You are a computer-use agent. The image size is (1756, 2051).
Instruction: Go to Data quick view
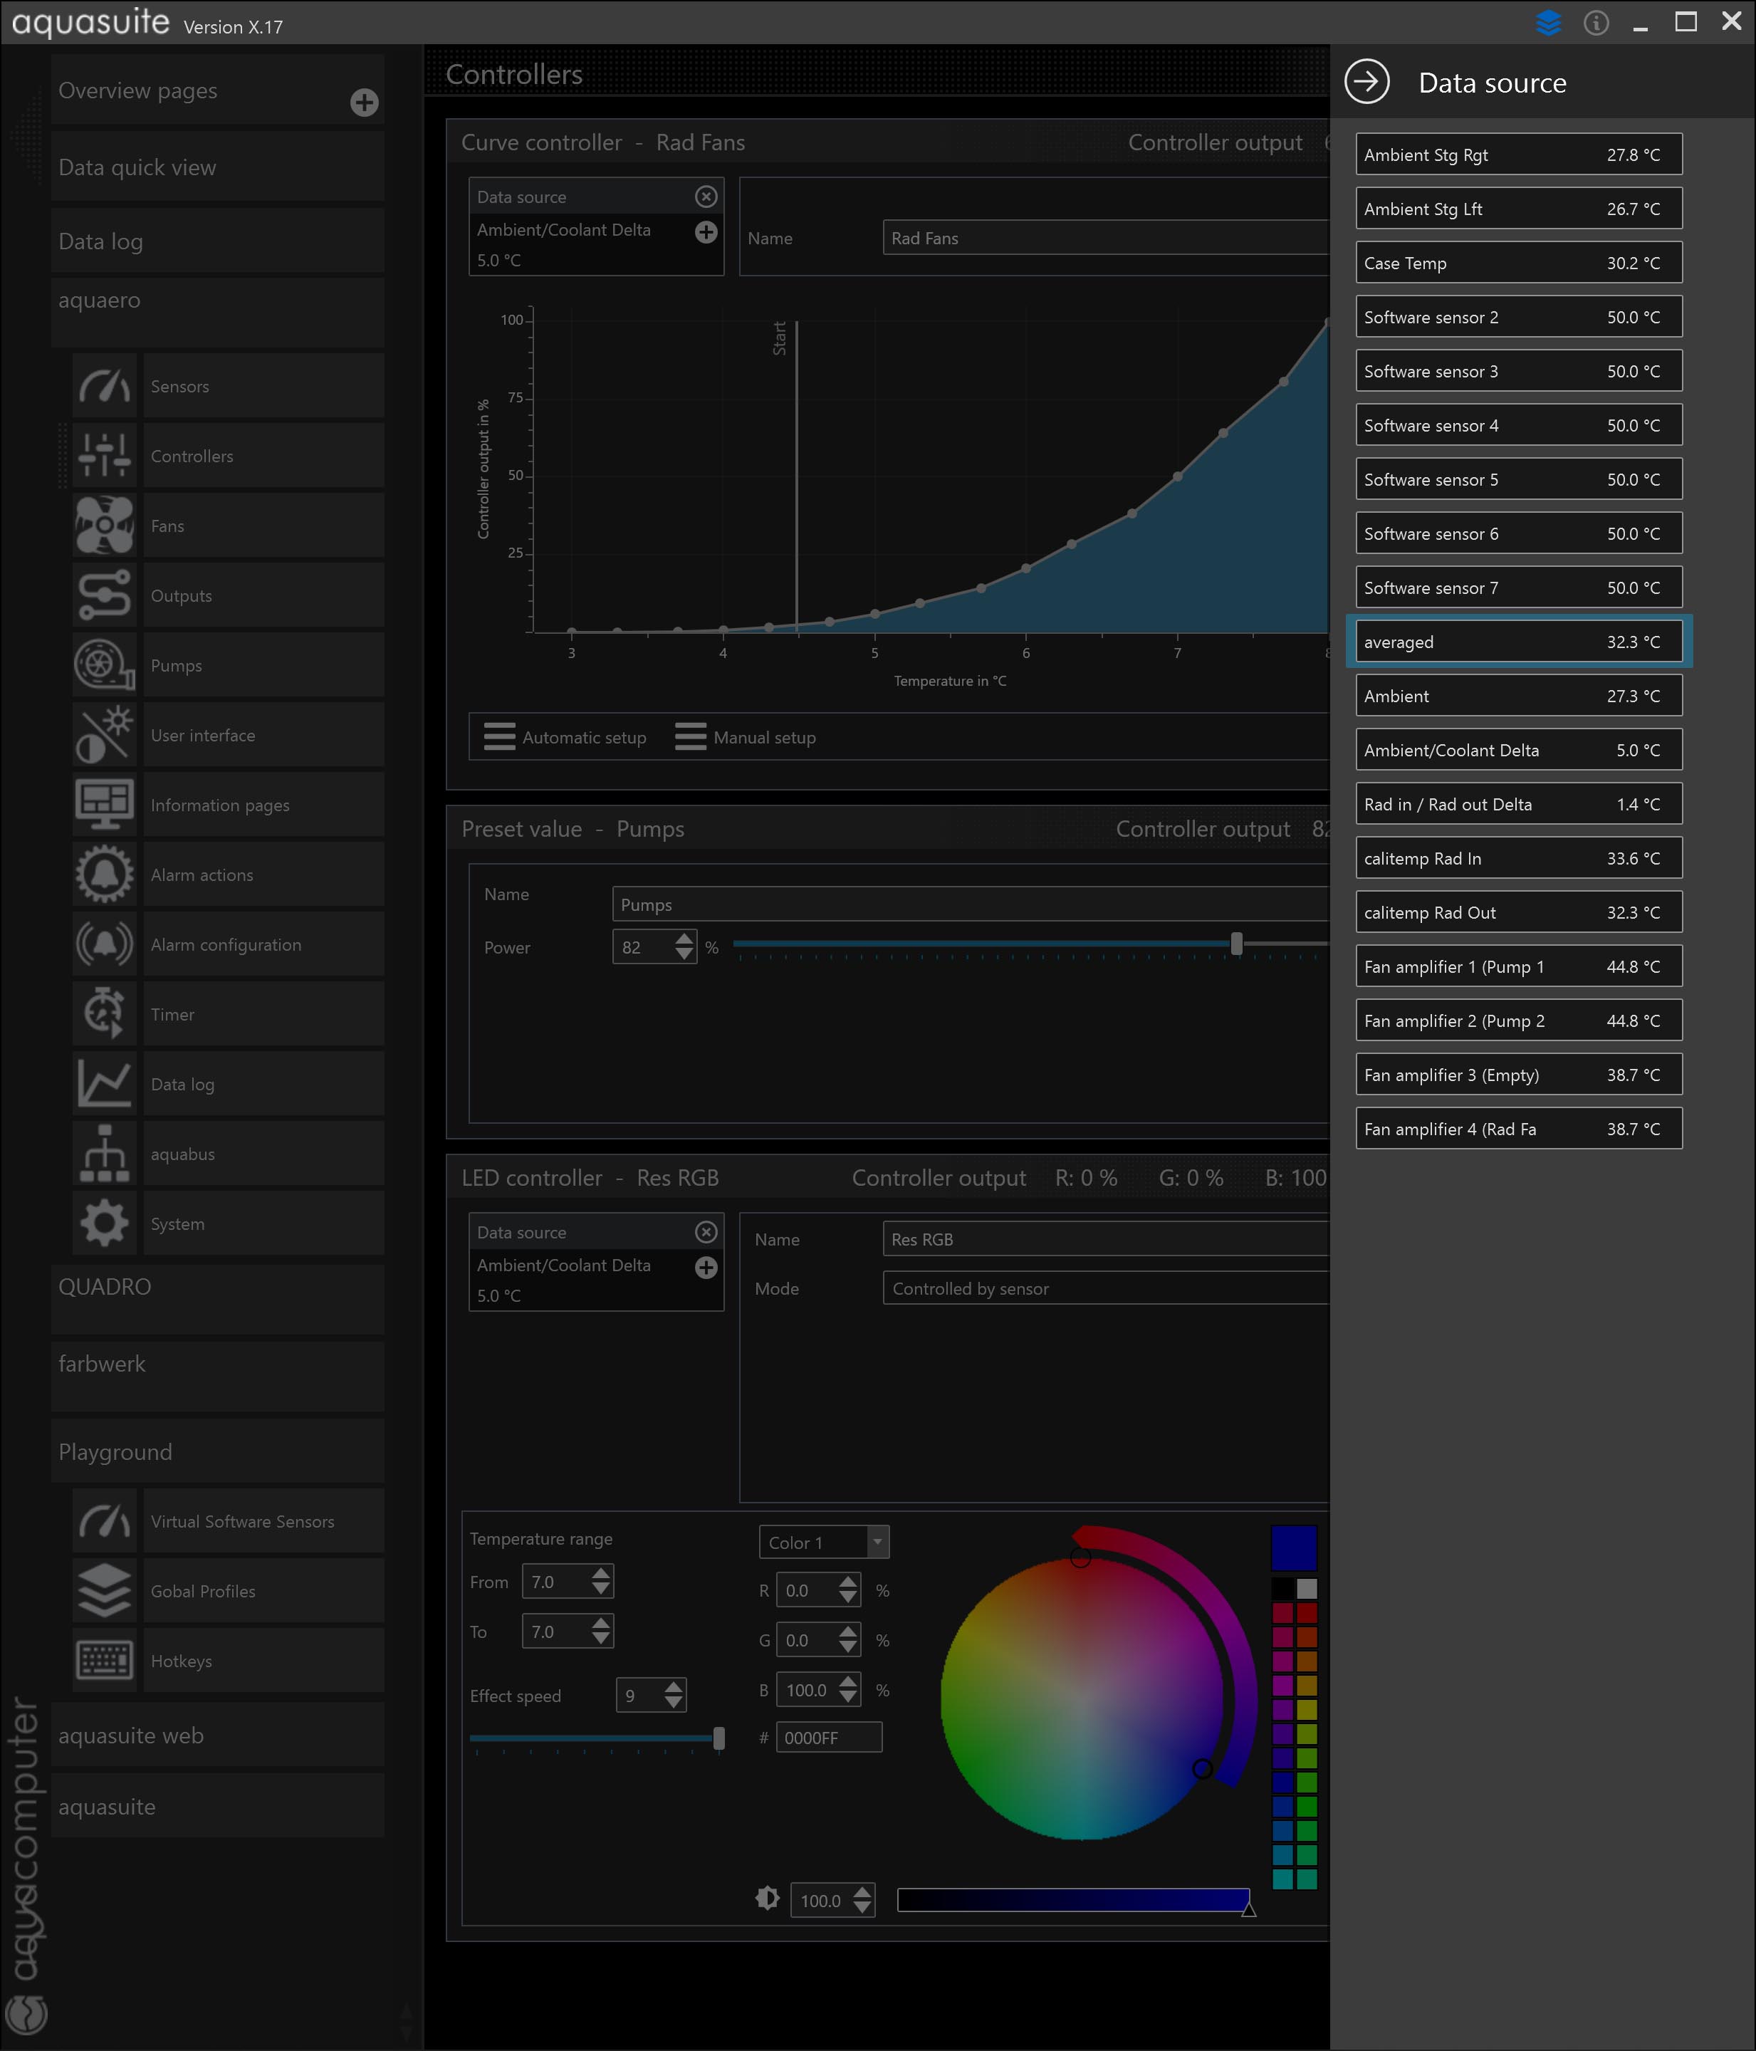pyautogui.click(x=218, y=167)
